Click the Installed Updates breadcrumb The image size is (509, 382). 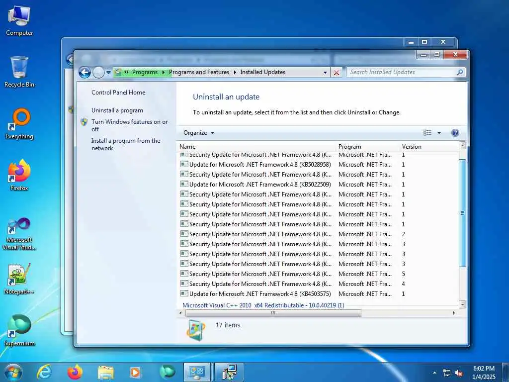pos(262,72)
